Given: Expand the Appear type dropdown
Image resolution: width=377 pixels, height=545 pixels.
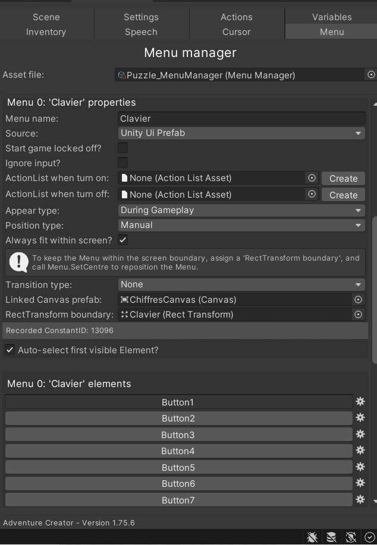Looking at the screenshot, I should [241, 210].
